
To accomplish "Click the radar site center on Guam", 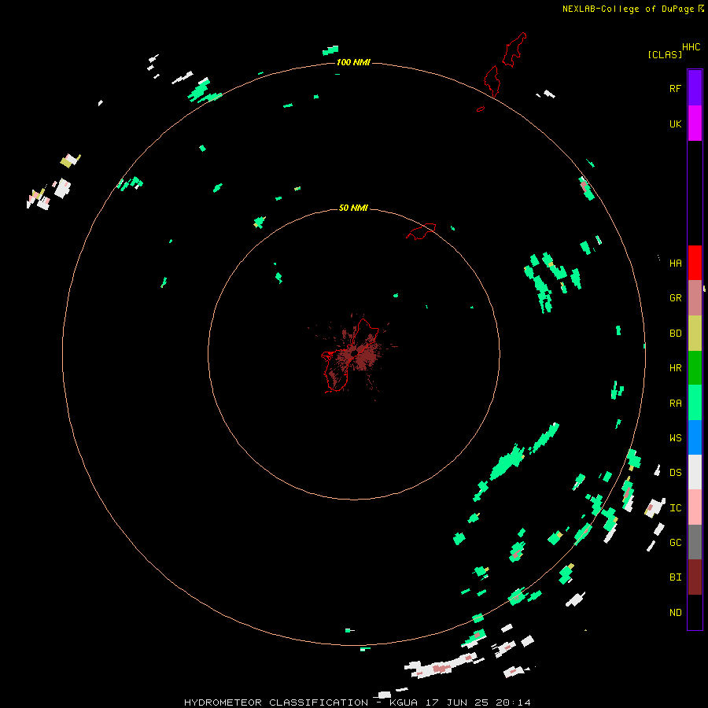I will point(354,353).
